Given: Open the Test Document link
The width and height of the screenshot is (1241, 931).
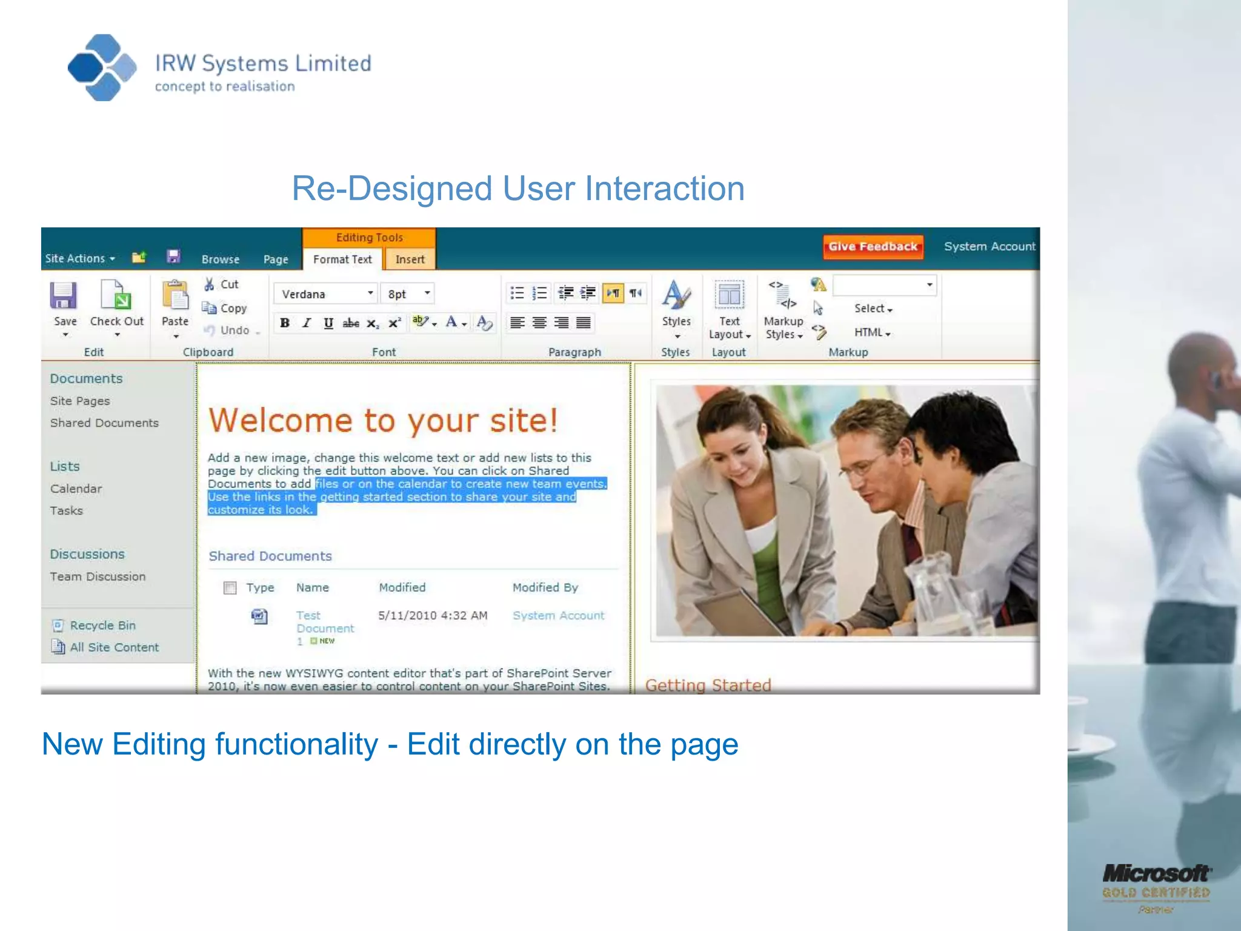Looking at the screenshot, I should click(x=324, y=622).
